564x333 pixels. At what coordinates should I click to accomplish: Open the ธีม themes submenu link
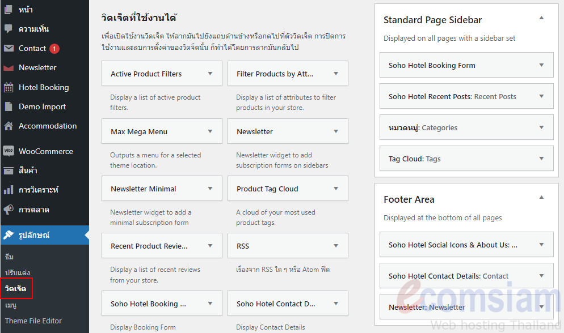(9, 257)
